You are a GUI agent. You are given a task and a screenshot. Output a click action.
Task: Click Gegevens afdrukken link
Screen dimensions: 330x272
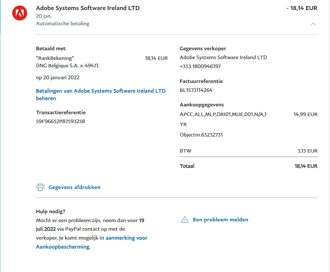74,187
